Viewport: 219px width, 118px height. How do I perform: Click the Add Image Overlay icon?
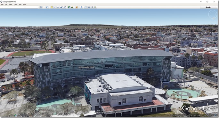pyautogui.click(x=61, y=7)
